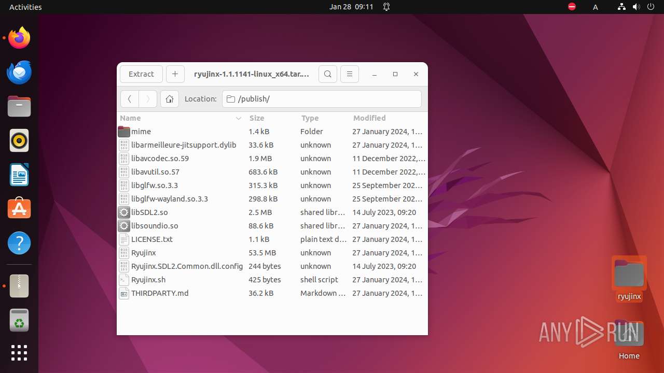The width and height of the screenshot is (664, 373).
Task: Launch Firefox from the dock
Action: (19, 38)
